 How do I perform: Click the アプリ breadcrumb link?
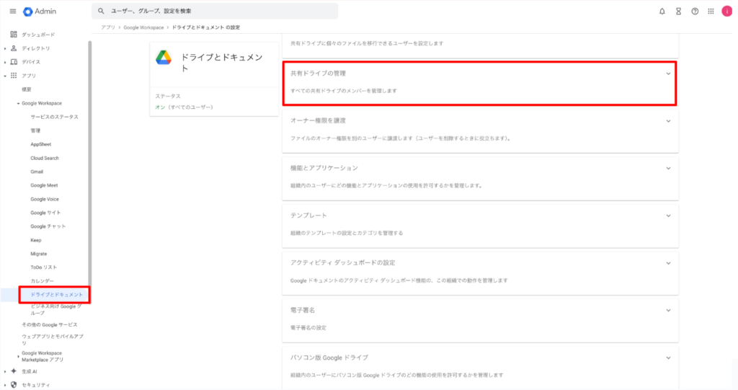pyautogui.click(x=107, y=27)
